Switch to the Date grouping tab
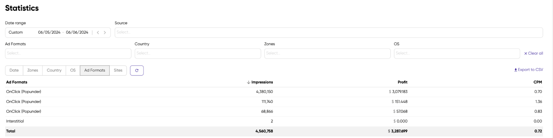Screen dimensions: 553x138 pyautogui.click(x=14, y=70)
